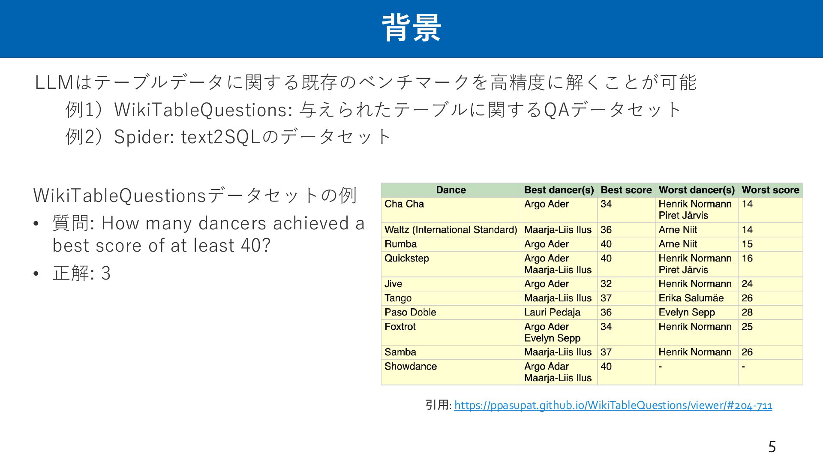The height and width of the screenshot is (463, 823).
Task: Click the slide title 背景
Action: (411, 28)
